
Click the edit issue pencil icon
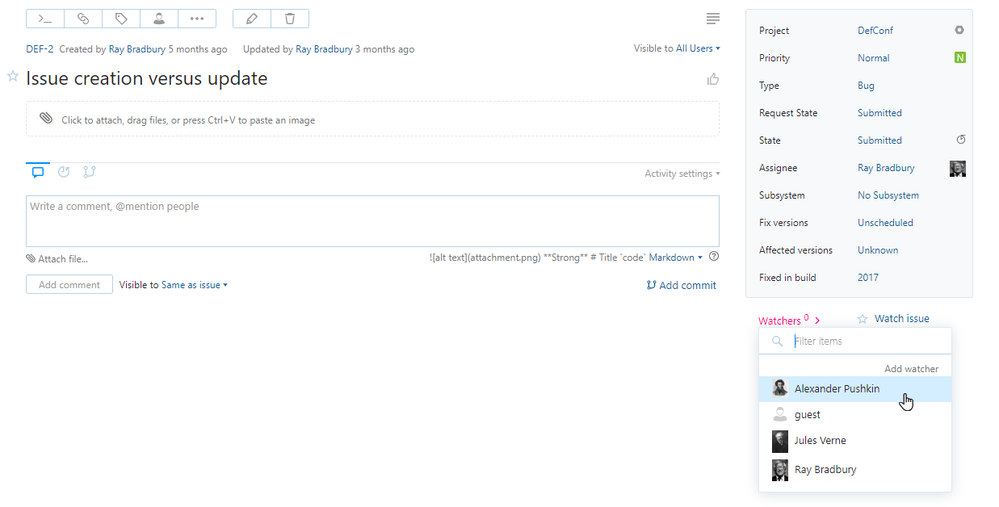tap(251, 18)
